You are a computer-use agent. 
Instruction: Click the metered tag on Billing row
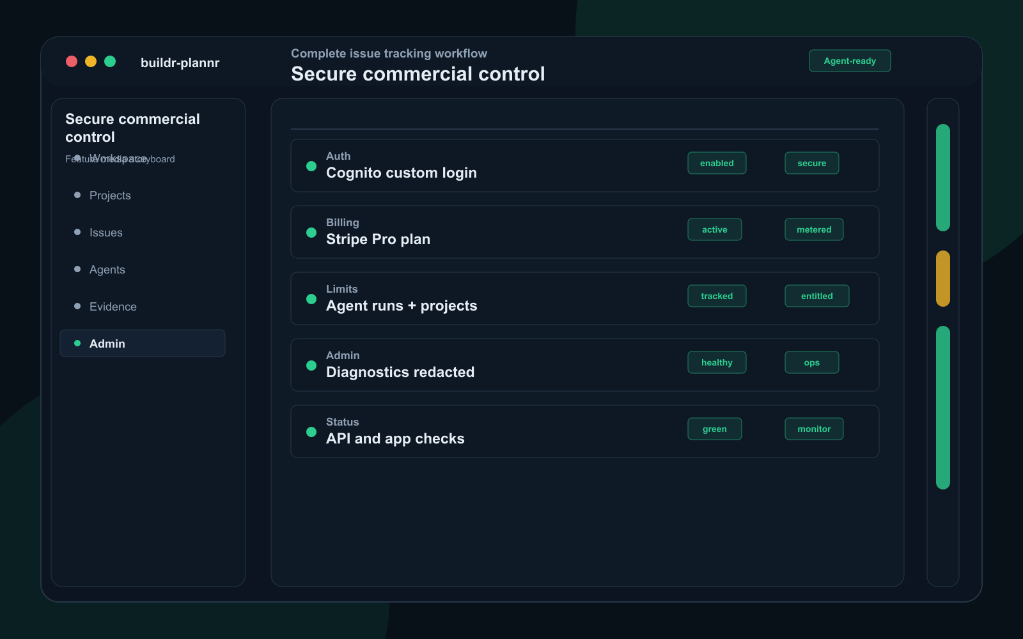(x=814, y=229)
